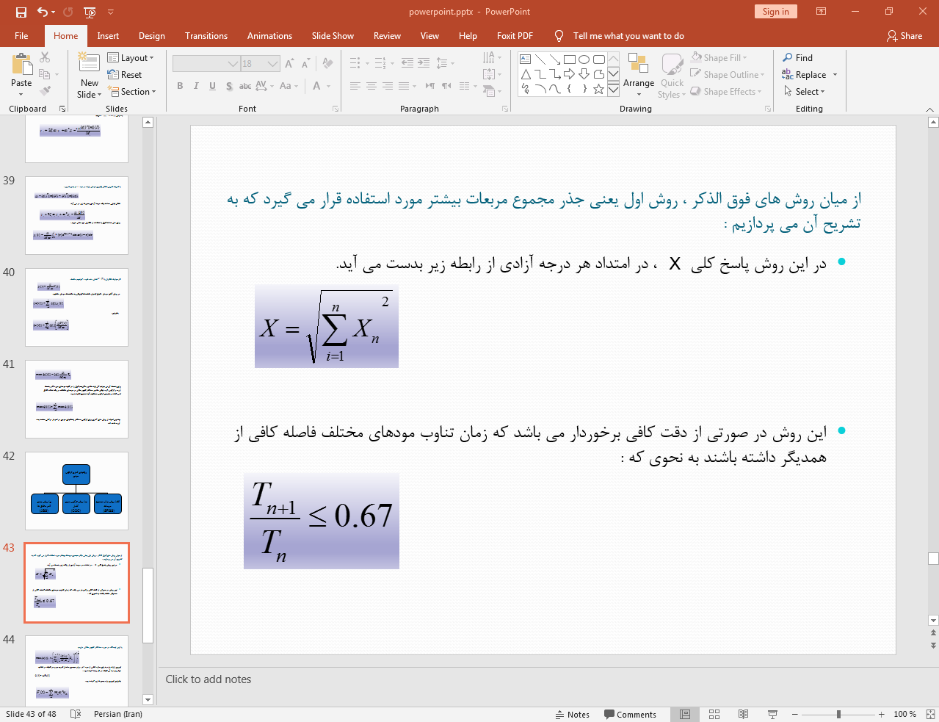Viewport: 939px width, 722px height.
Task: Click the Reset slide button
Action: pos(125,74)
